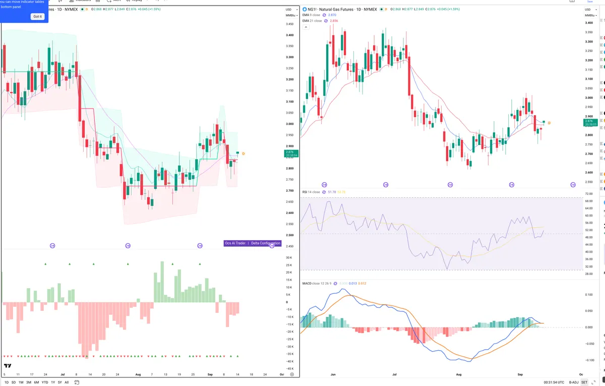
Task: Select the 5Y time range
Action: tap(60, 382)
